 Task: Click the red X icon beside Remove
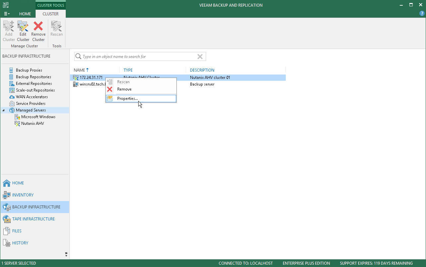coord(110,89)
